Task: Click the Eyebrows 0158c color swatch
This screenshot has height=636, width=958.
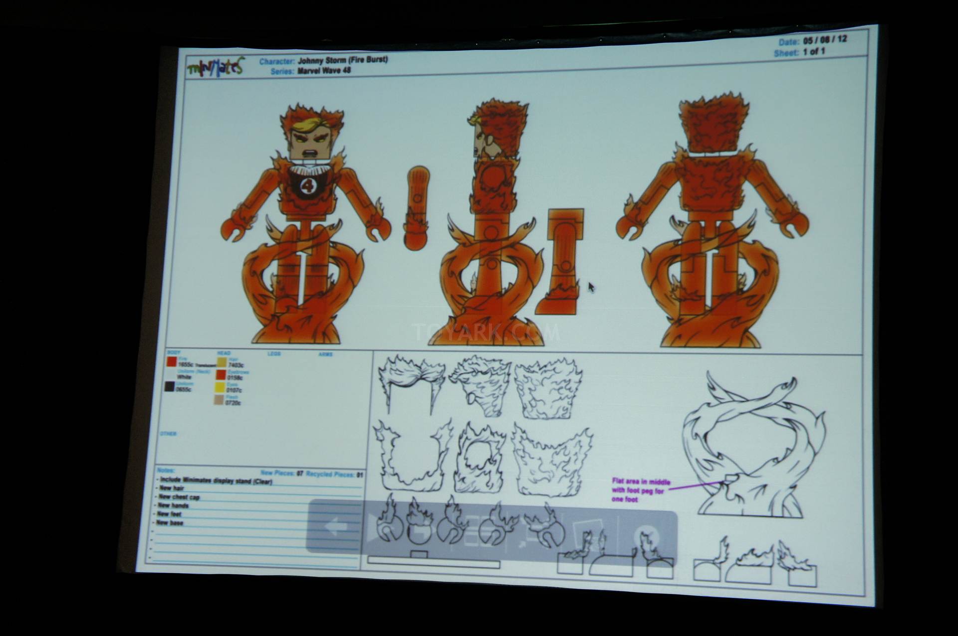Action: (x=221, y=374)
